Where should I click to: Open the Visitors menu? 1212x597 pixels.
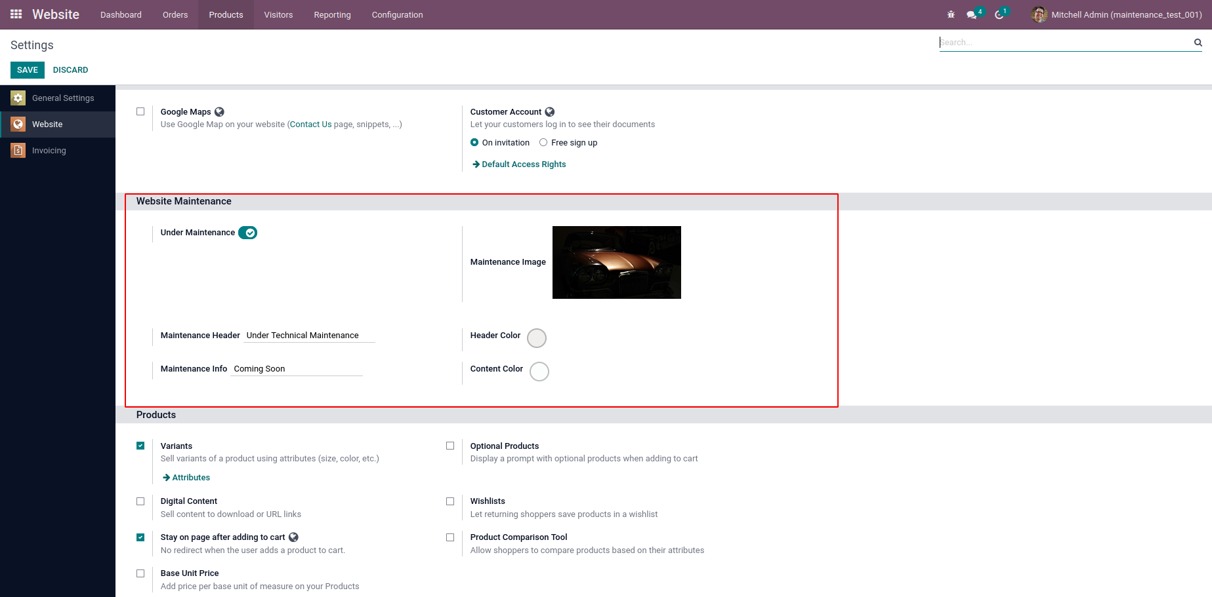tap(278, 14)
